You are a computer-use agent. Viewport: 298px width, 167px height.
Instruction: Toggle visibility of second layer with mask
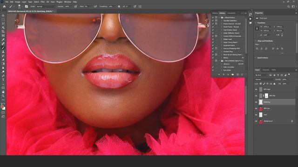pyautogui.click(x=256, y=96)
